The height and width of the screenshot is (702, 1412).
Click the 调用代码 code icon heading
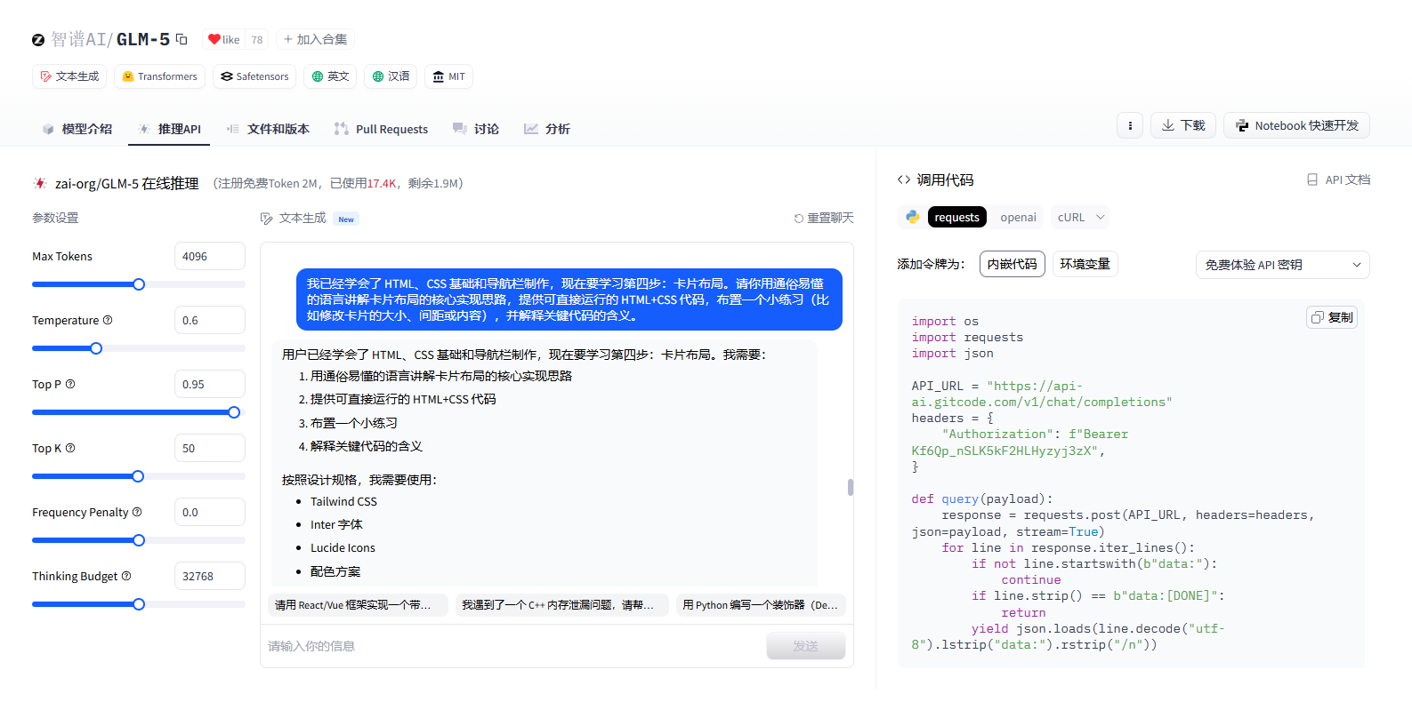[x=904, y=179]
